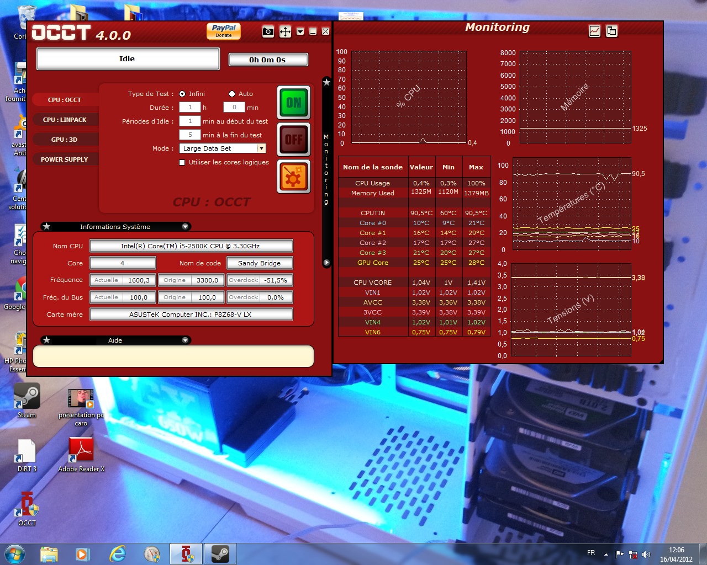Switch to the GPU : 3D tab

pyautogui.click(x=64, y=140)
